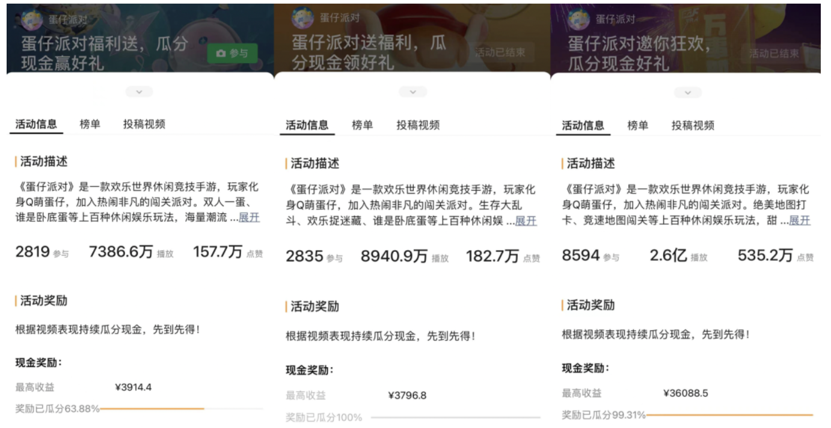
Task: Click the 奖励已瓜分63.88% label
Action: pos(57,409)
